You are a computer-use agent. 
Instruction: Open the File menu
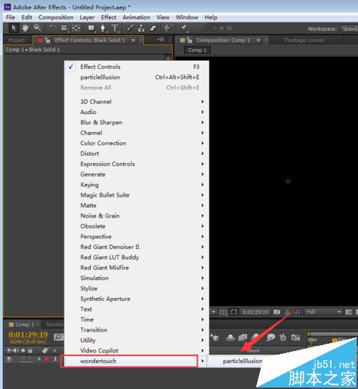coord(11,17)
